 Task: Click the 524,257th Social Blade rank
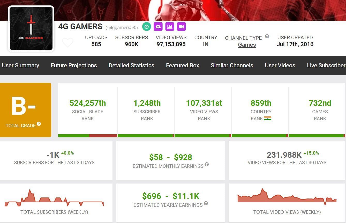(x=88, y=103)
